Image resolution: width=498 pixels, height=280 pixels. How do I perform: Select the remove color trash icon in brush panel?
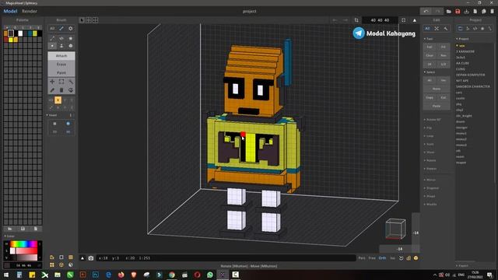click(x=61, y=90)
